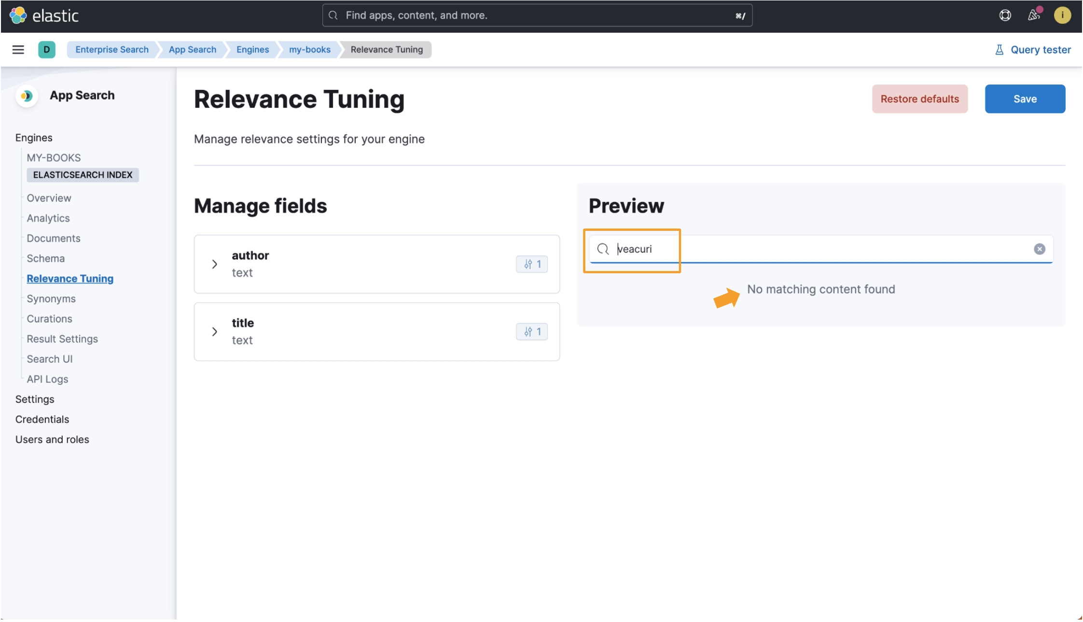
Task: Click the MY-BOOKS engine label
Action: tap(54, 158)
